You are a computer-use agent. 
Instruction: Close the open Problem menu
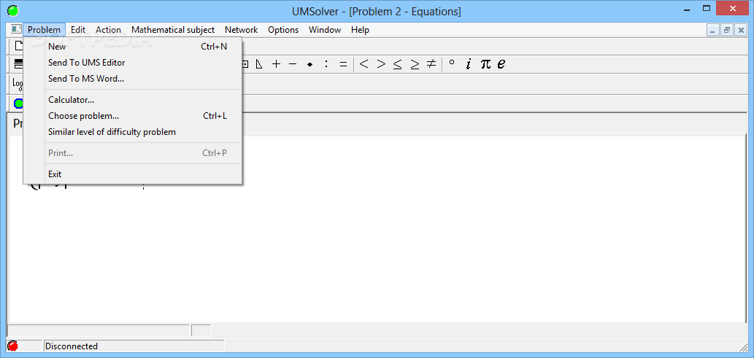pos(45,30)
